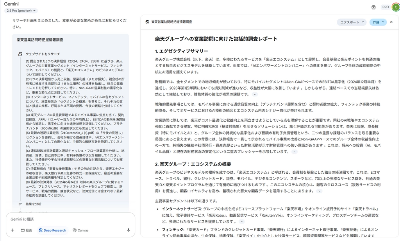Toggle the 動画 tool chip
Image resolution: width=400 pixels, height=241 pixels.
(x=26, y=230)
